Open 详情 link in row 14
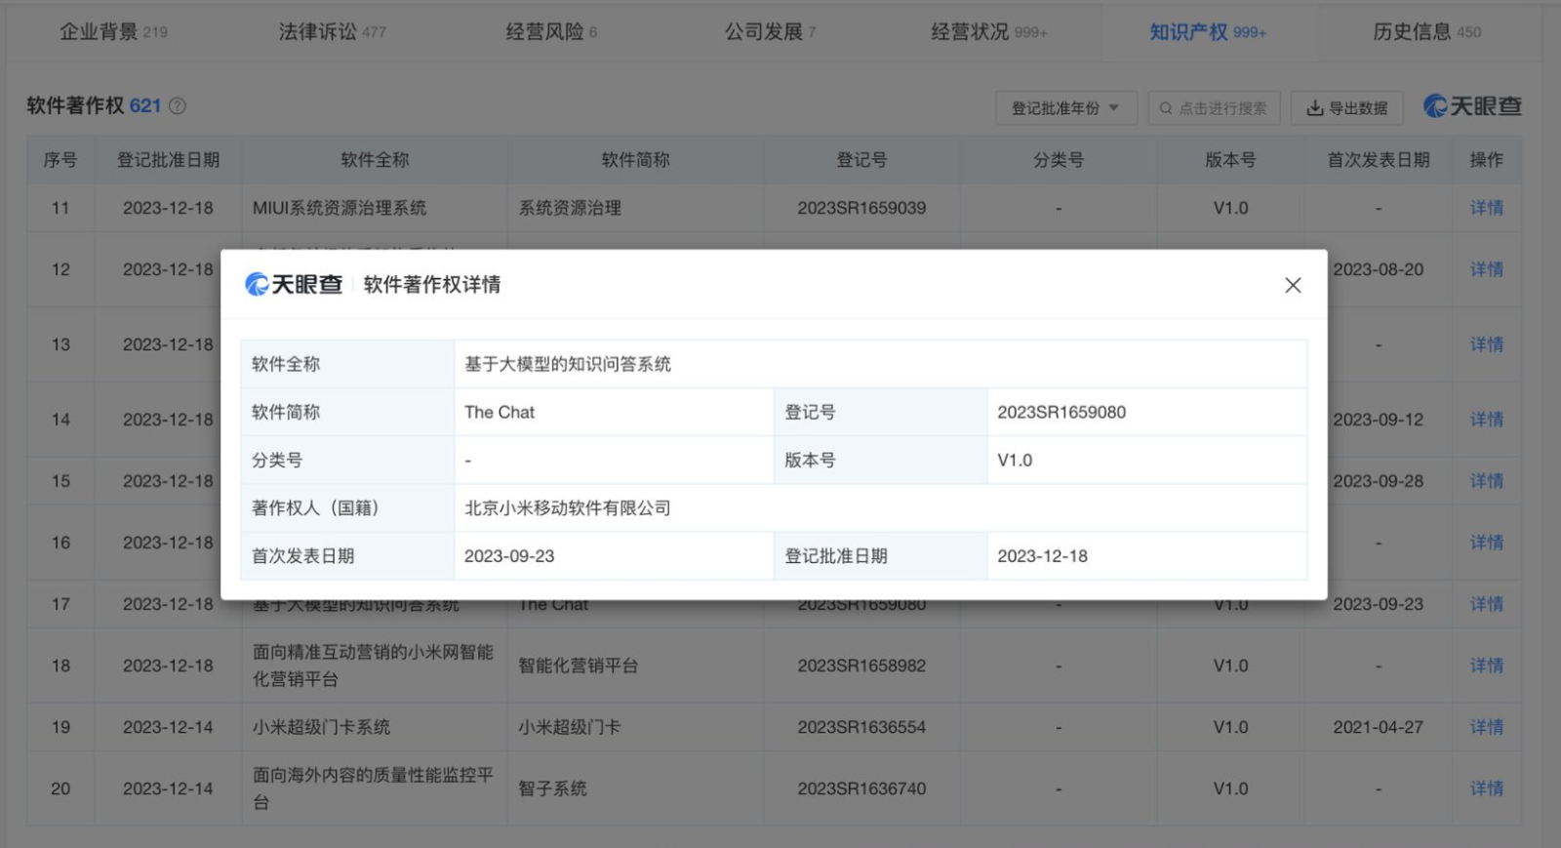The height and width of the screenshot is (848, 1561). pyautogui.click(x=1487, y=420)
